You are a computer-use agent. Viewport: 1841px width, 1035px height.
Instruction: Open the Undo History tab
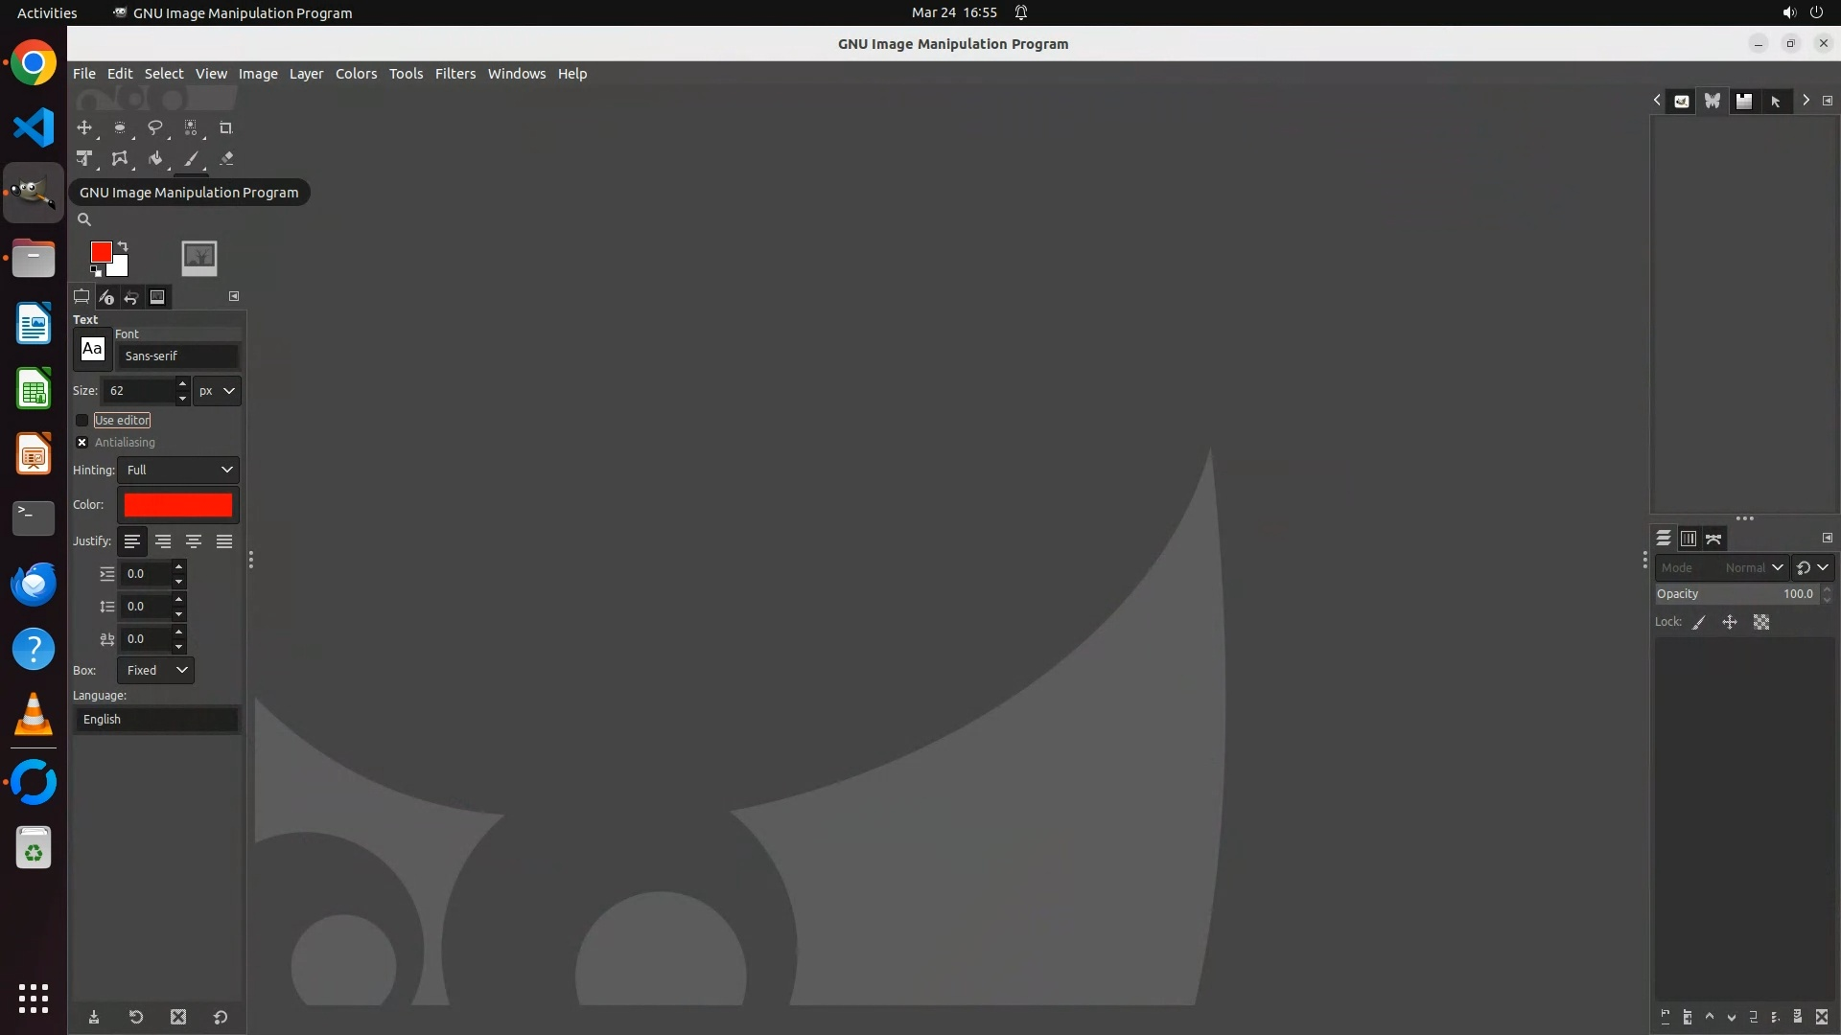tap(131, 297)
